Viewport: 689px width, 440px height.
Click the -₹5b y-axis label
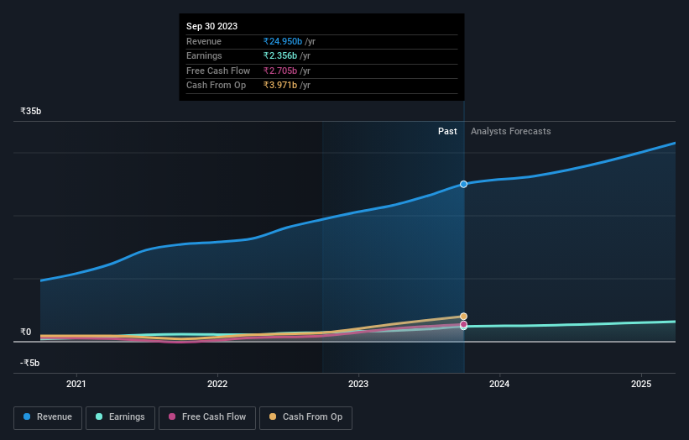point(30,363)
